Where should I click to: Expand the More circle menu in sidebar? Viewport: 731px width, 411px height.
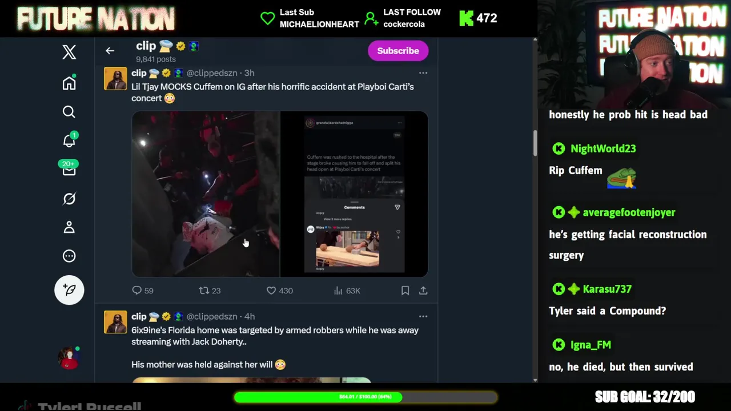[69, 256]
